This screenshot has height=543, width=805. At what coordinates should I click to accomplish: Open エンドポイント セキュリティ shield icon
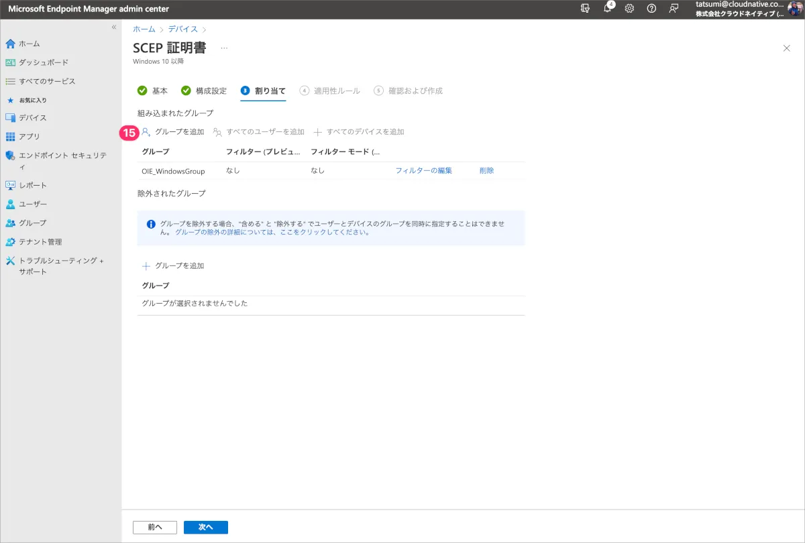click(x=10, y=156)
